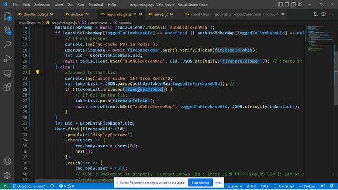Open the View menu
This screenshot has height=190, width=338.
[x=59, y=5]
